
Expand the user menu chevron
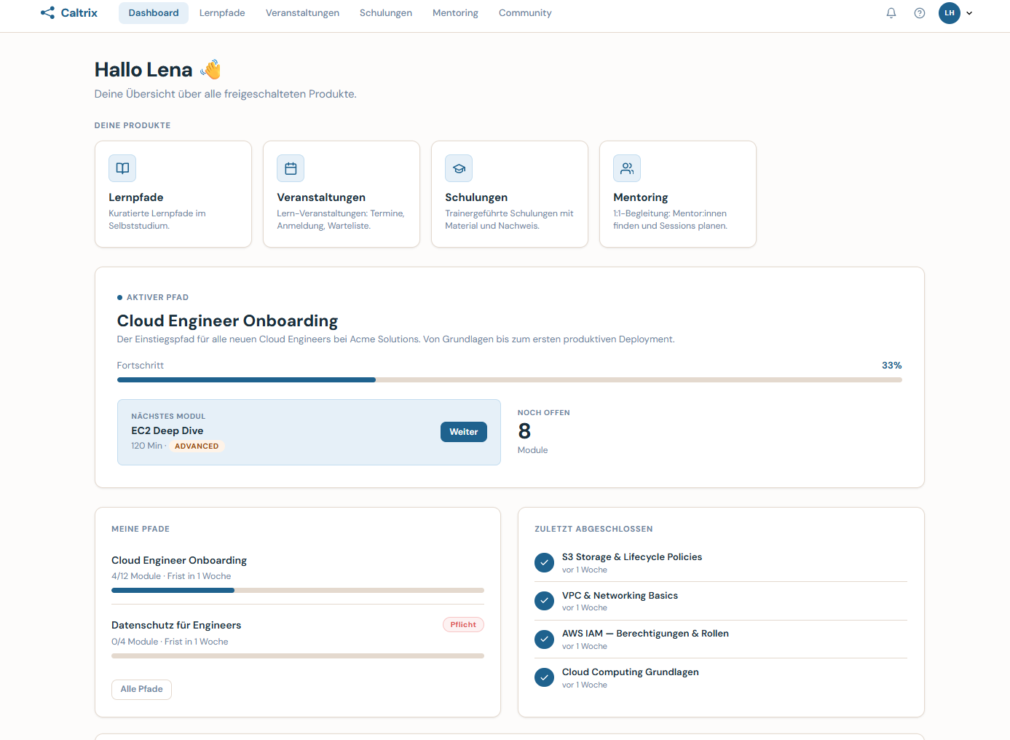point(969,13)
